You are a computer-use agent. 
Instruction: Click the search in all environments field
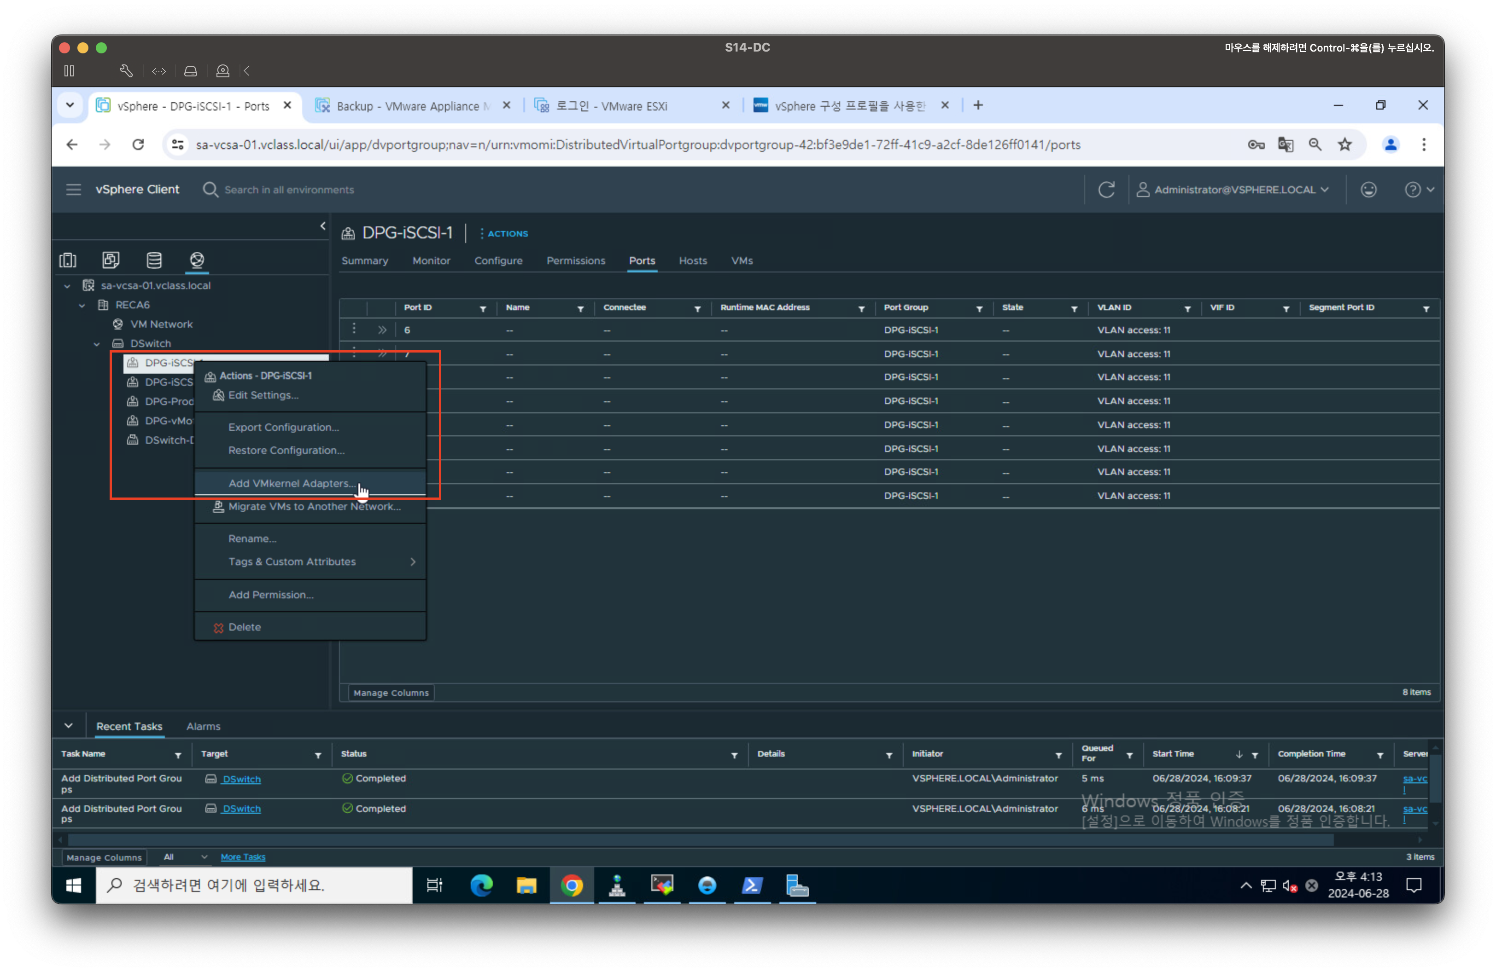point(289,190)
